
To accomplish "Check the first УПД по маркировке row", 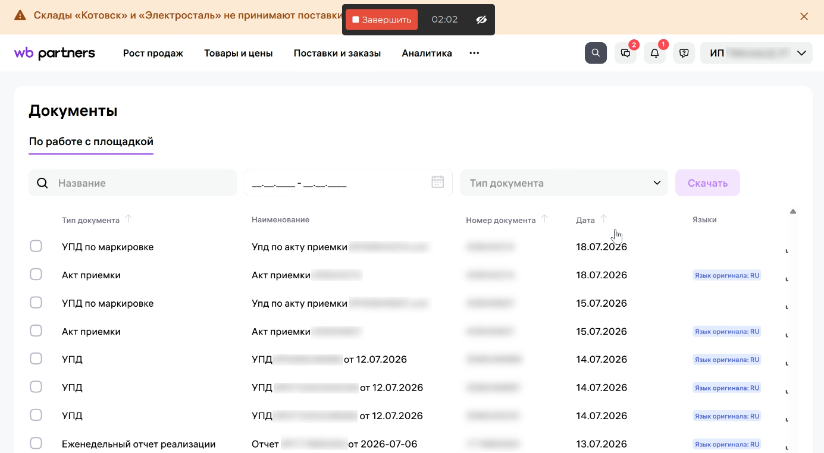I will coord(36,246).
